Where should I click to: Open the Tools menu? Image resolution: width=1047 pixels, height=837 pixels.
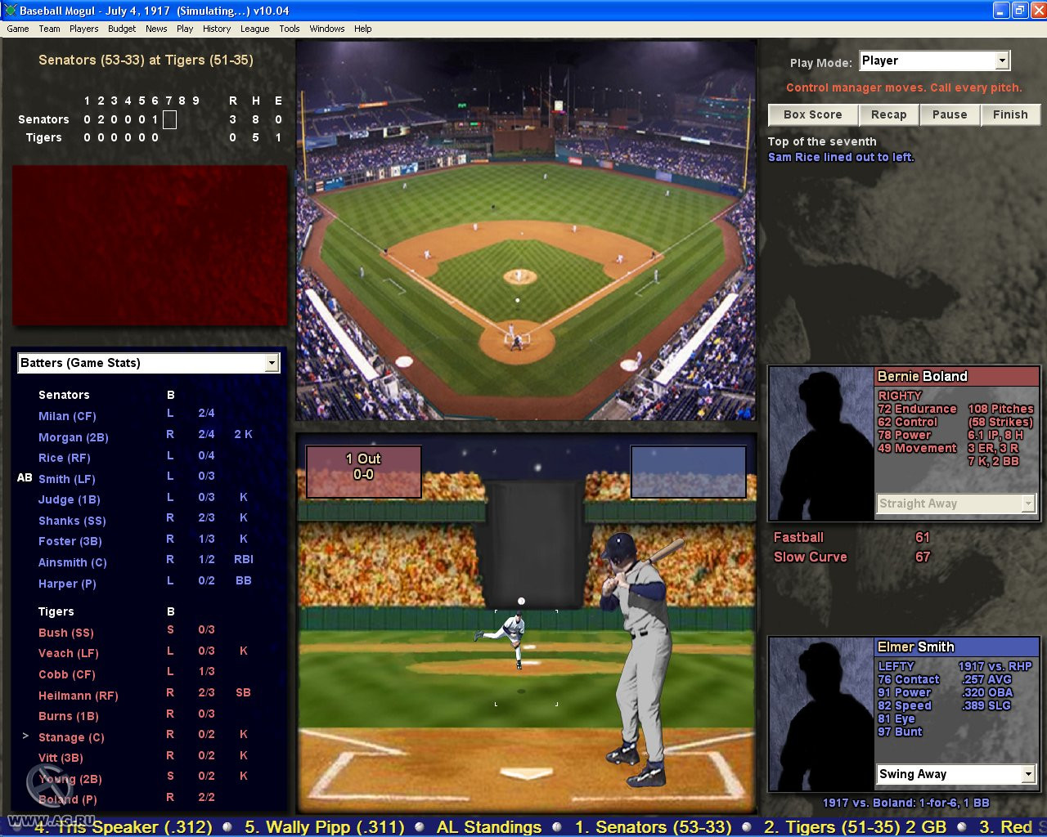click(x=290, y=29)
